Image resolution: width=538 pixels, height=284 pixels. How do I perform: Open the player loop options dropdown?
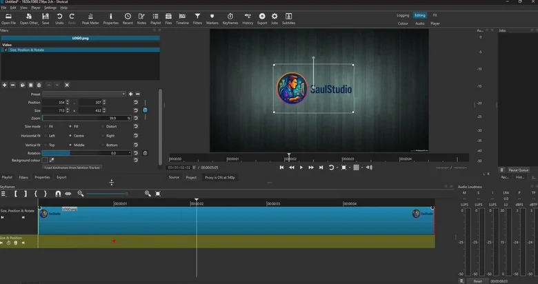point(337,168)
